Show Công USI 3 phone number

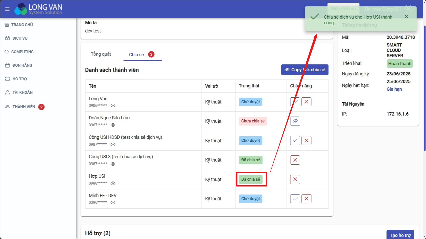click(113, 164)
